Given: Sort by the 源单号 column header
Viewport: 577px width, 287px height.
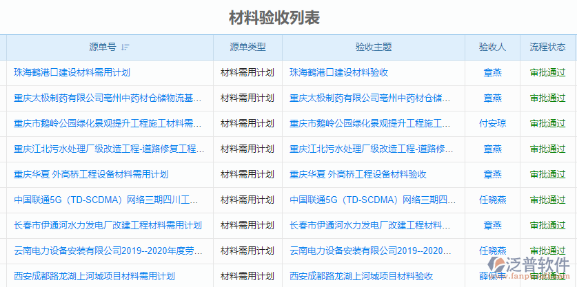Looking at the screenshot, I should (x=103, y=47).
